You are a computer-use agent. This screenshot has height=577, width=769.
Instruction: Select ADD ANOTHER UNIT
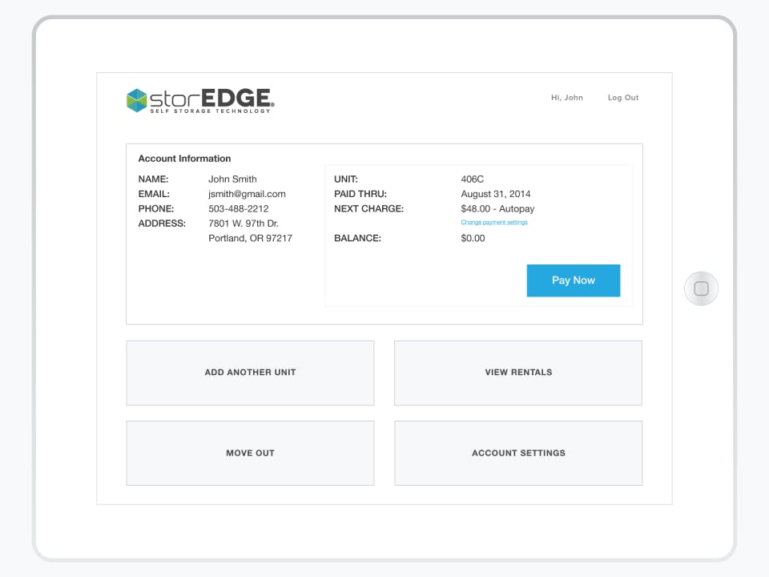tap(250, 372)
